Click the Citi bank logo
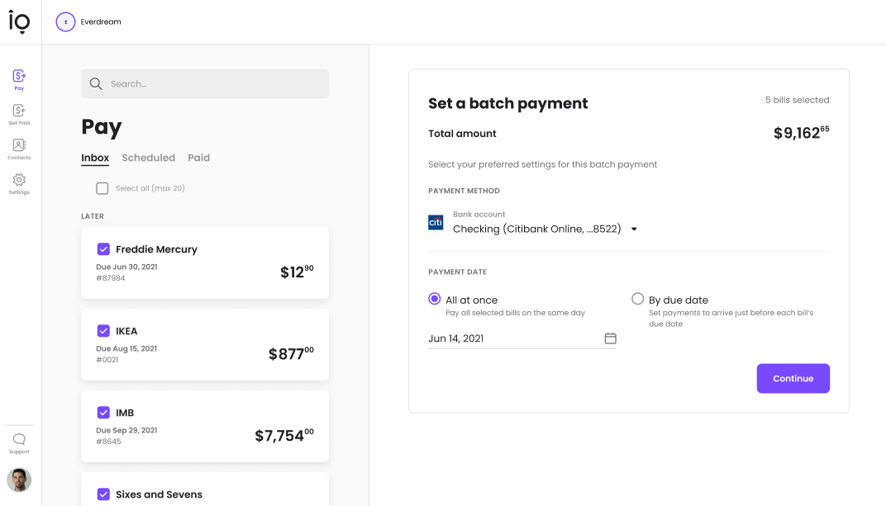Viewport: 886px width, 506px height. tap(436, 223)
